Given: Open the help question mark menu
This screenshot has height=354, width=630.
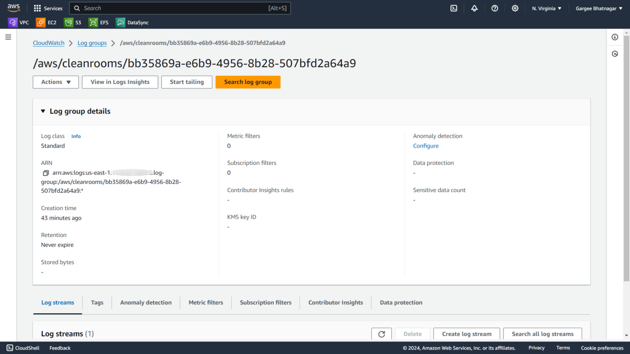Looking at the screenshot, I should coord(495,8).
